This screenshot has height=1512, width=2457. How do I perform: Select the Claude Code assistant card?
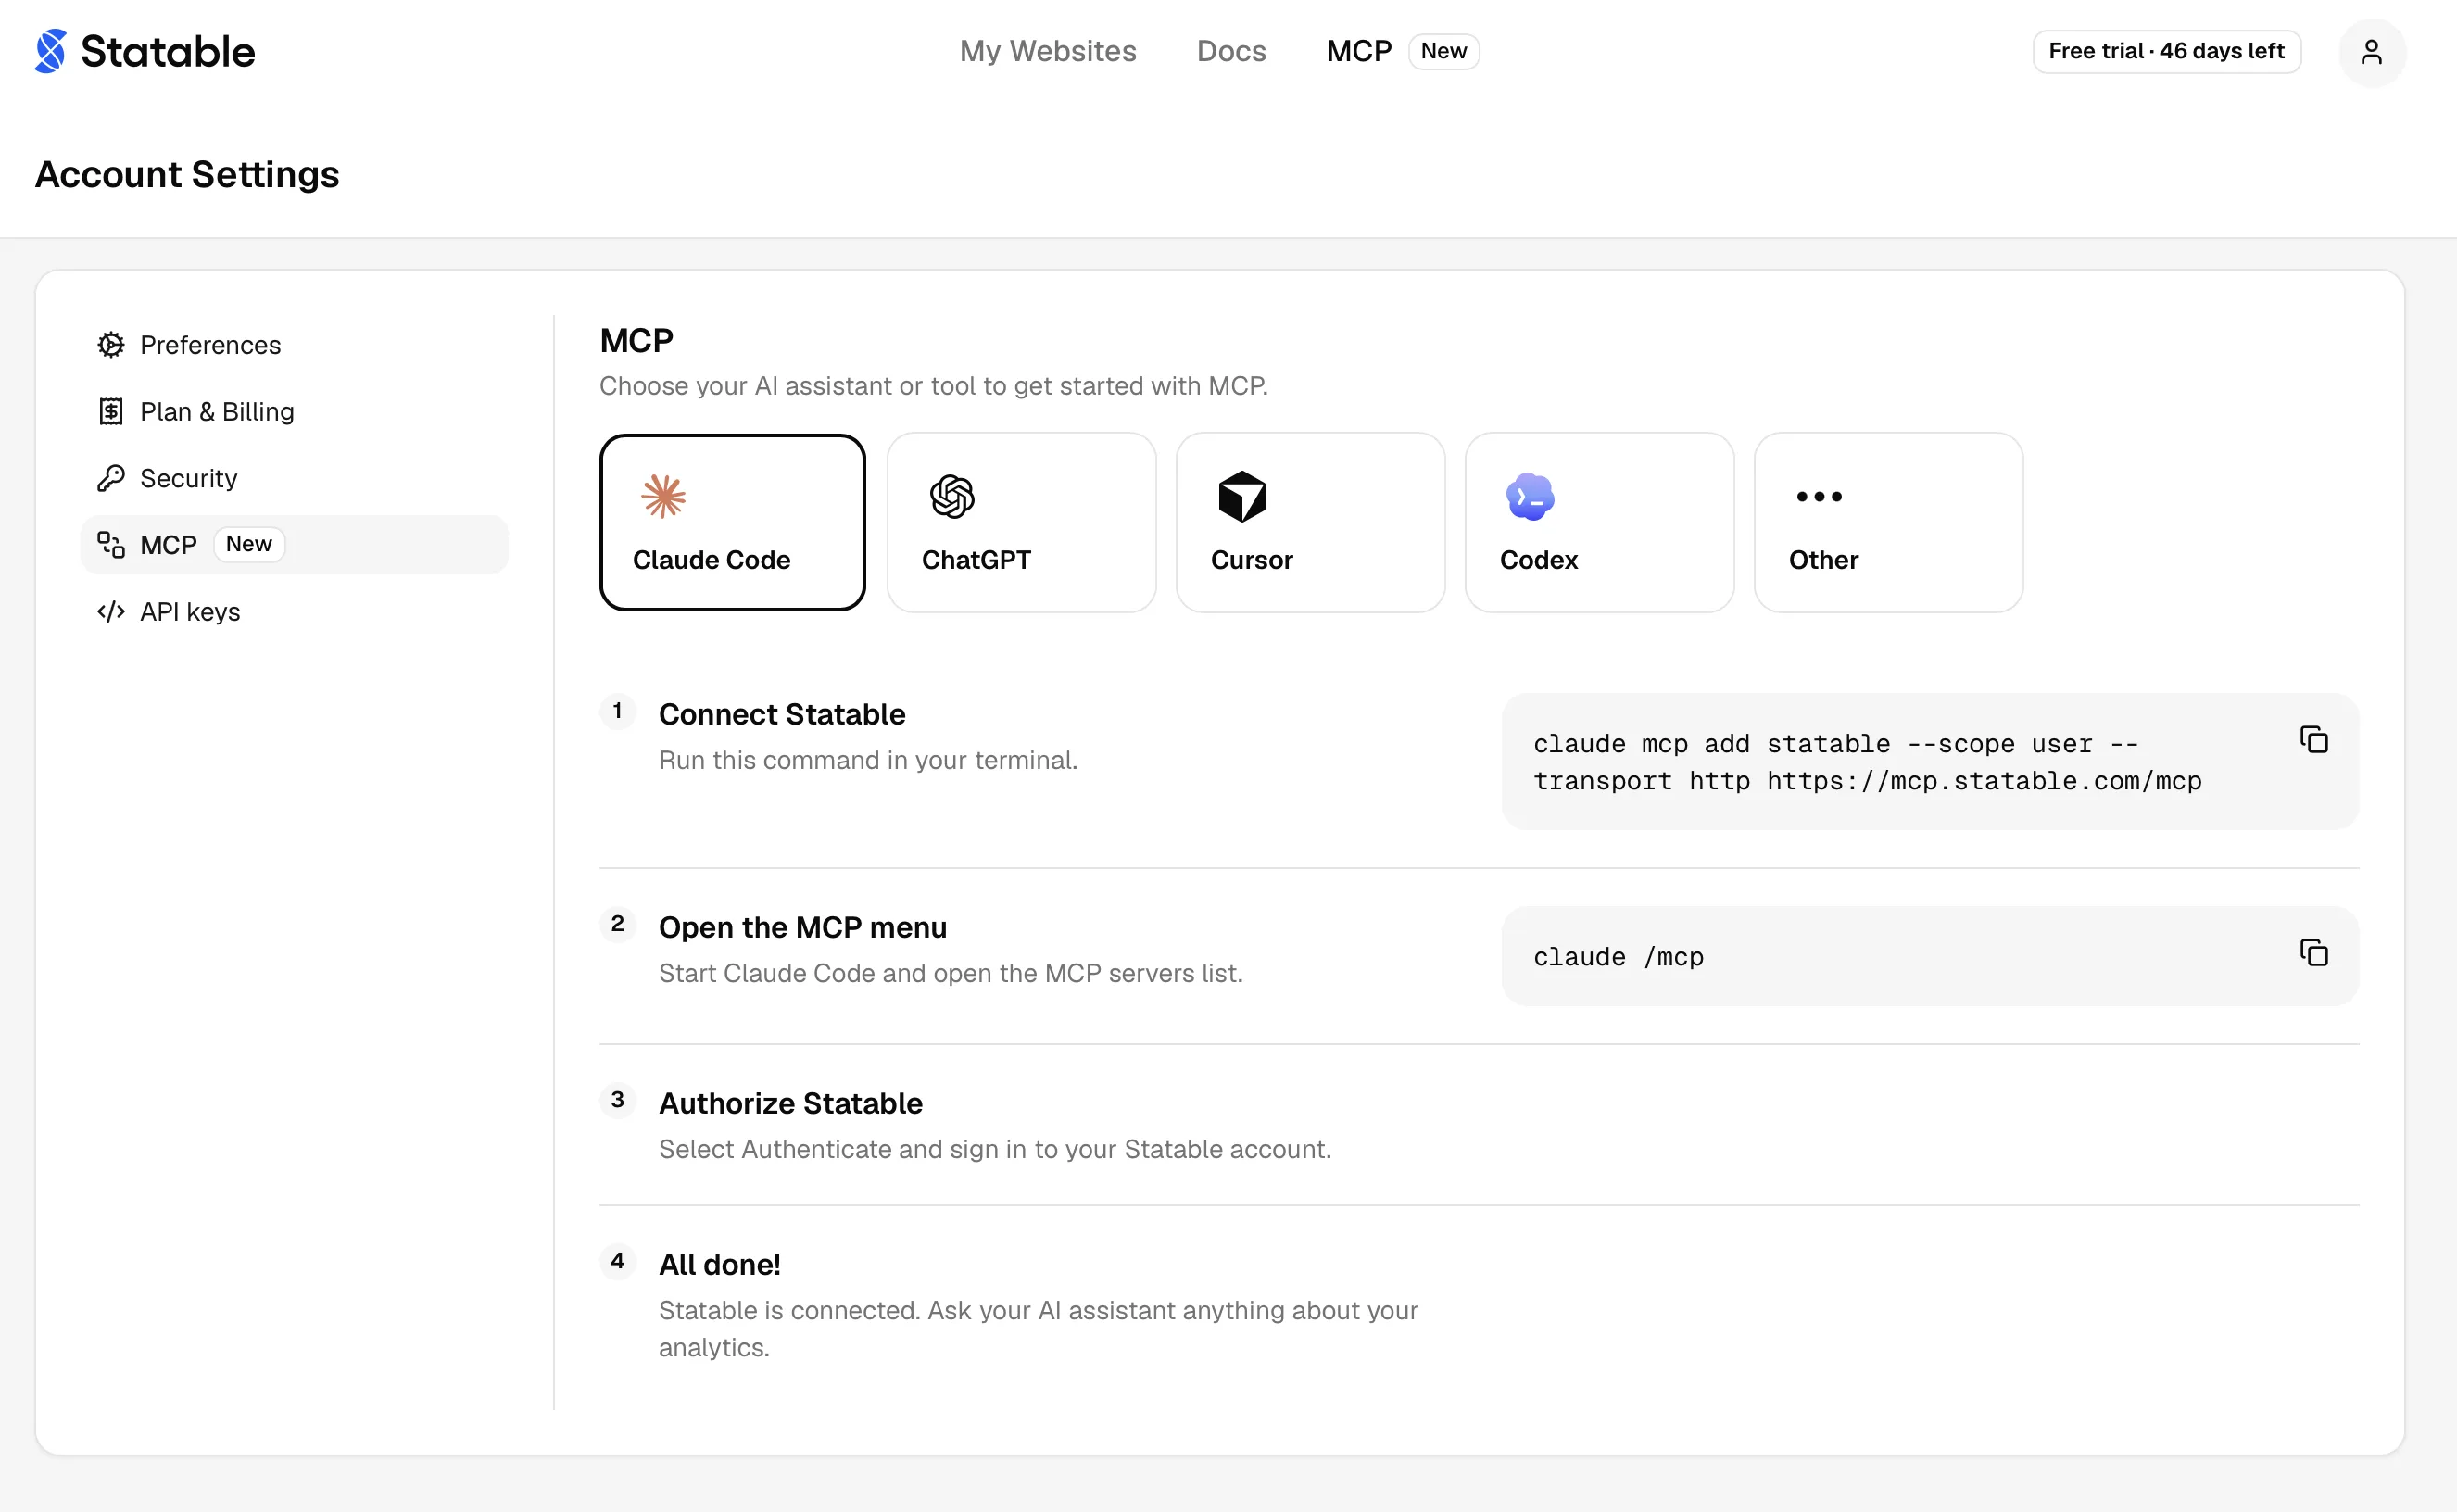[x=733, y=522]
